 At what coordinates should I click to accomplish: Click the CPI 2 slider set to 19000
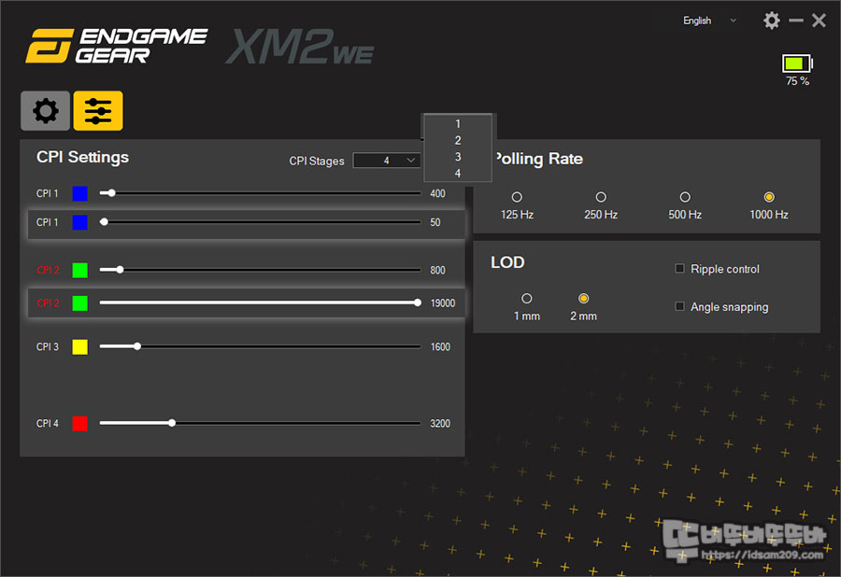260,303
